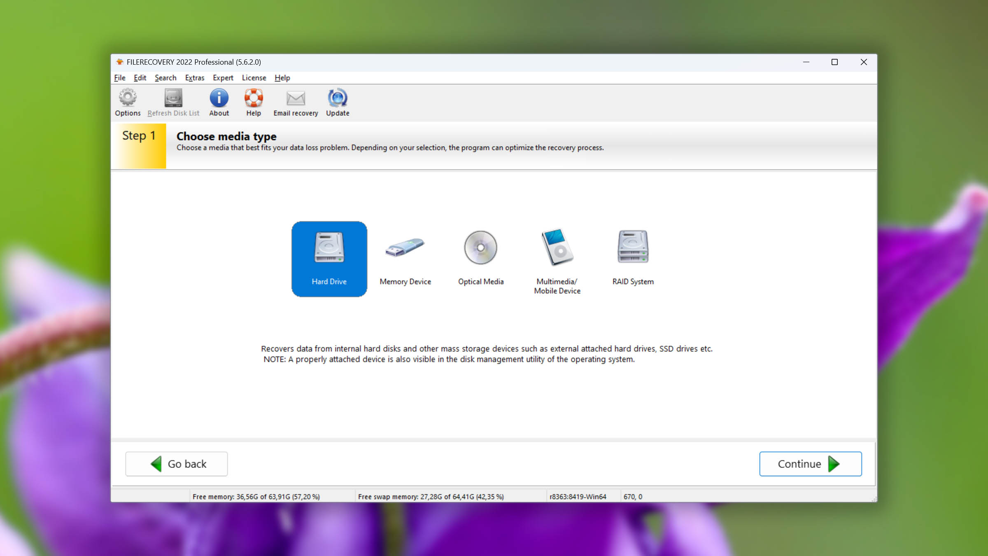988x556 pixels.
Task: Click the Update globe icon
Action: (x=338, y=98)
